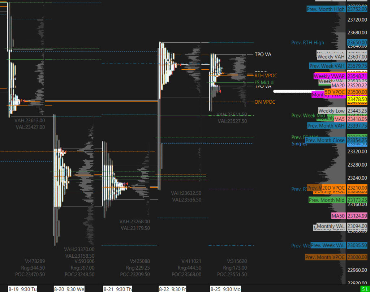Select the 8-22 9:30 Fr date marker

click(x=172, y=289)
